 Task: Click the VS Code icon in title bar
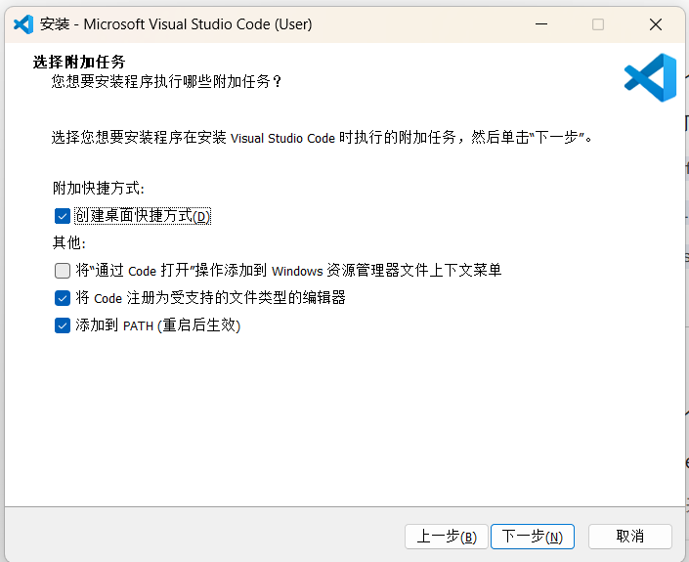pyautogui.click(x=23, y=24)
